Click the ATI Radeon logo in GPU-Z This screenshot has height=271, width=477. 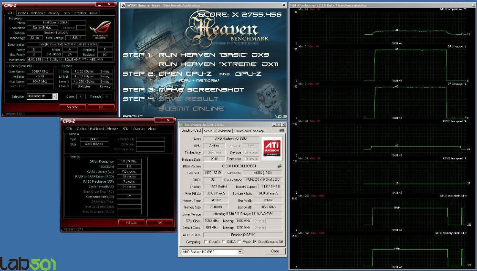click(x=272, y=148)
